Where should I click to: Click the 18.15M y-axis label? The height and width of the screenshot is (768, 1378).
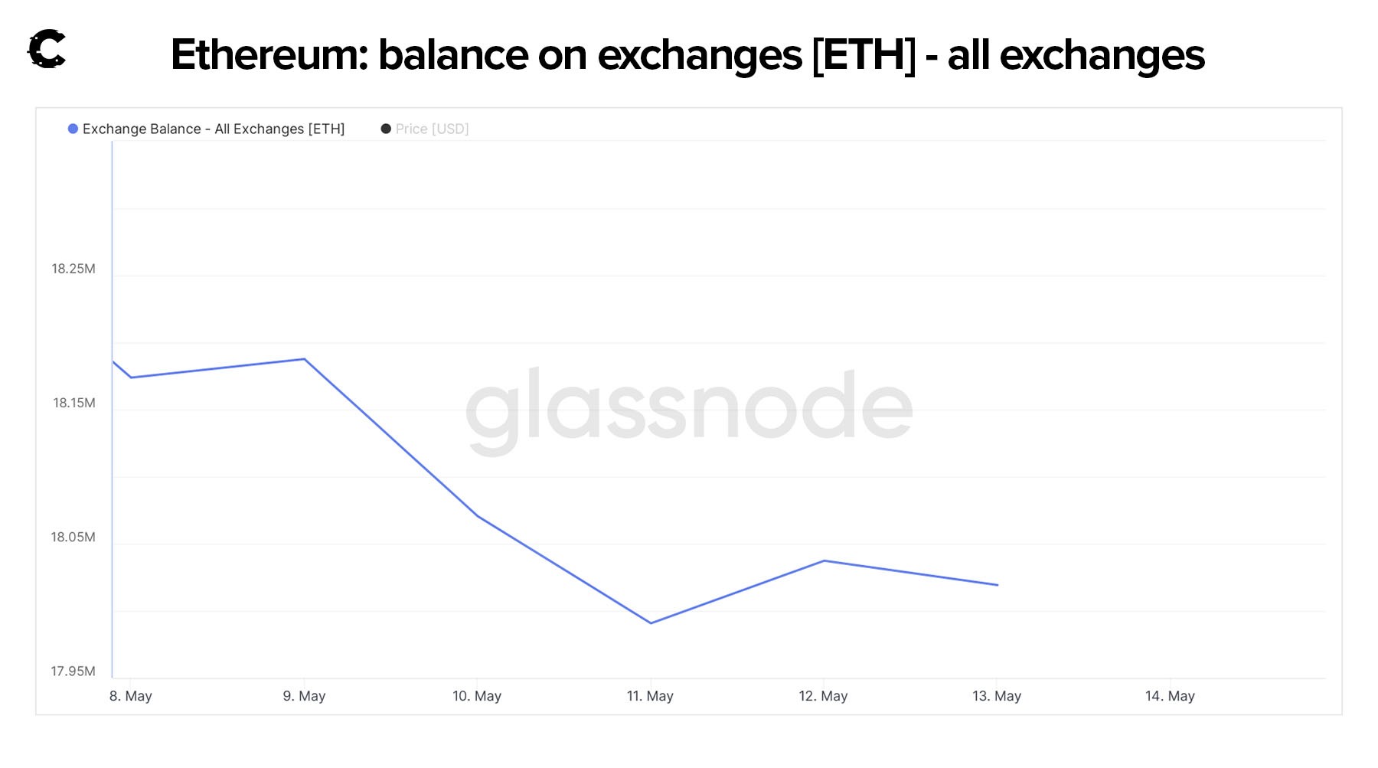click(73, 403)
